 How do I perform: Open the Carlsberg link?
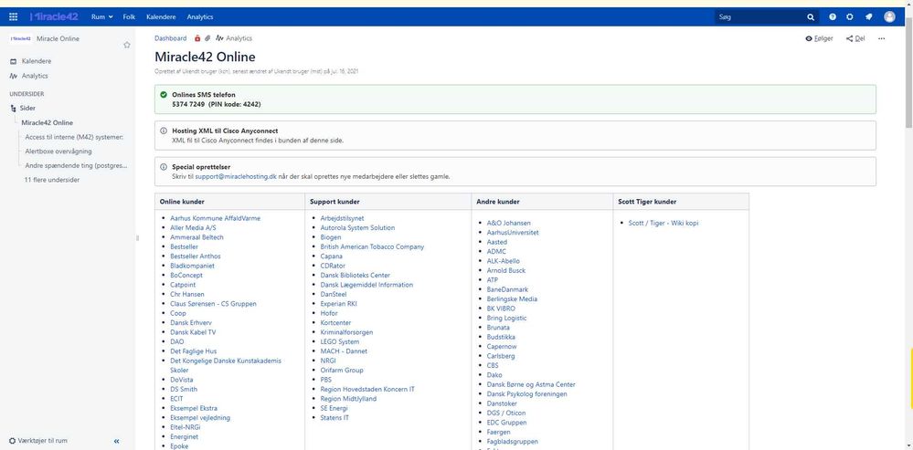pos(501,356)
